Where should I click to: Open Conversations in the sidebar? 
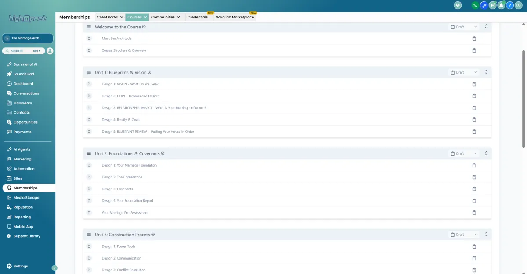pyautogui.click(x=26, y=93)
